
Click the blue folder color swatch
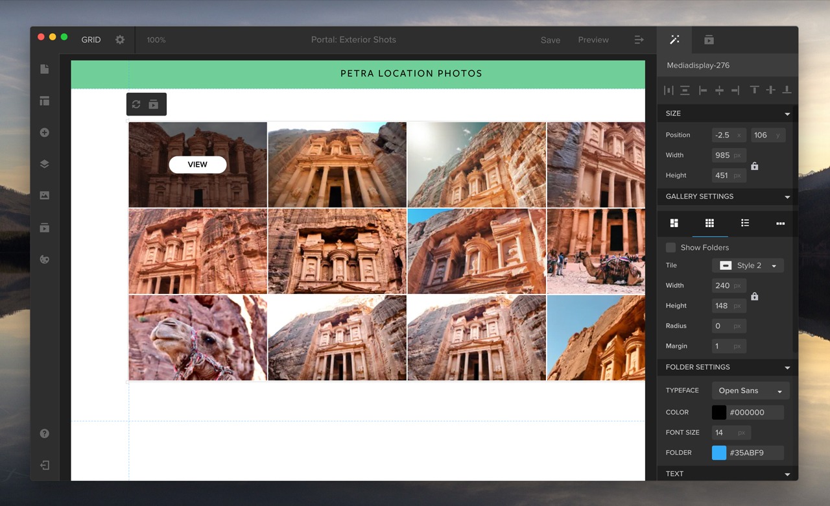pos(719,453)
